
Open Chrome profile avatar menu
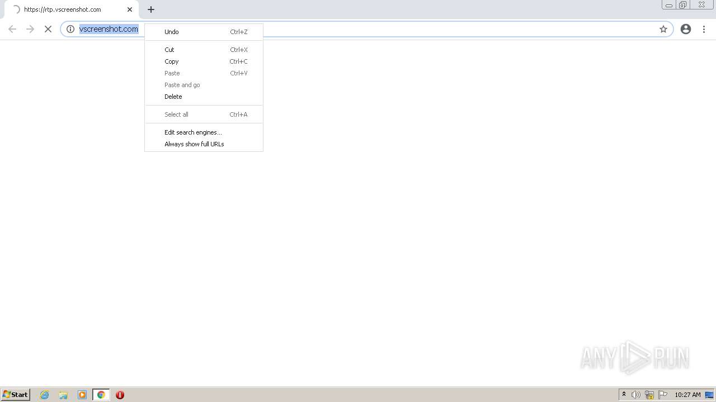686,29
